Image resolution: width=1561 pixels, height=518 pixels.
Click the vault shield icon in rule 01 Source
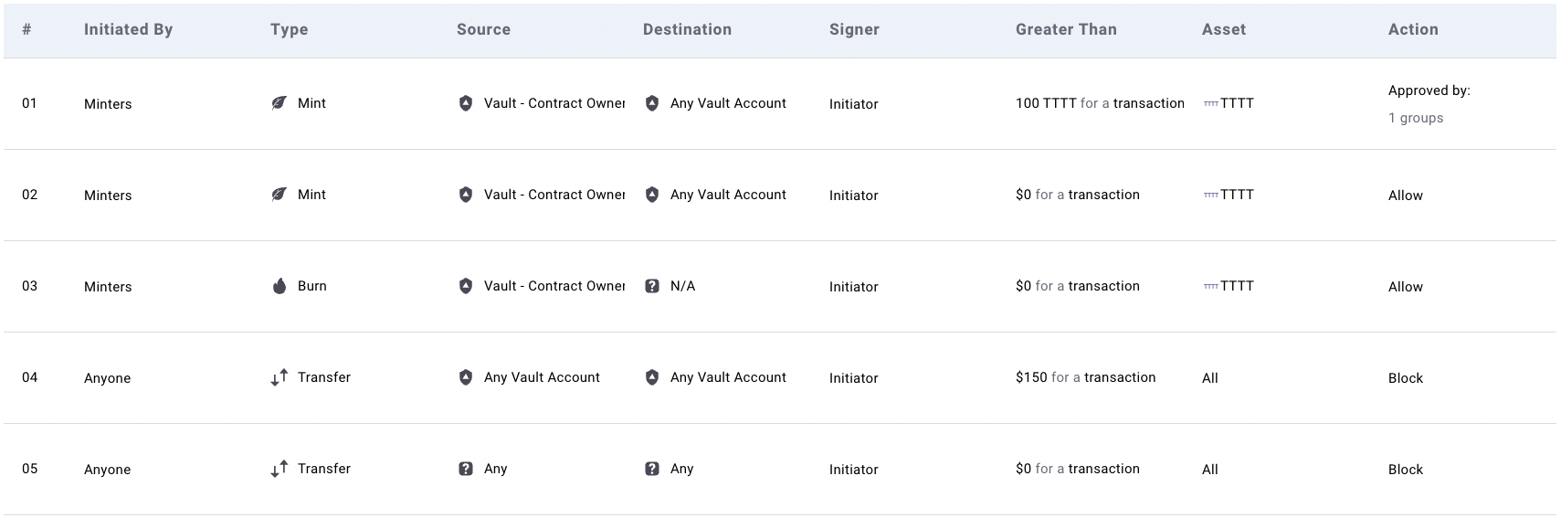click(466, 103)
